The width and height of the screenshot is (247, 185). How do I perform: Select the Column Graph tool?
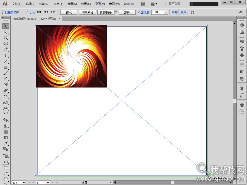pyautogui.click(x=6, y=161)
